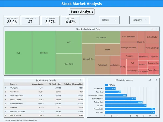Select the Axis Bank treemap block
Image resolution: width=163 pixels, height=122 pixels.
[69, 64]
